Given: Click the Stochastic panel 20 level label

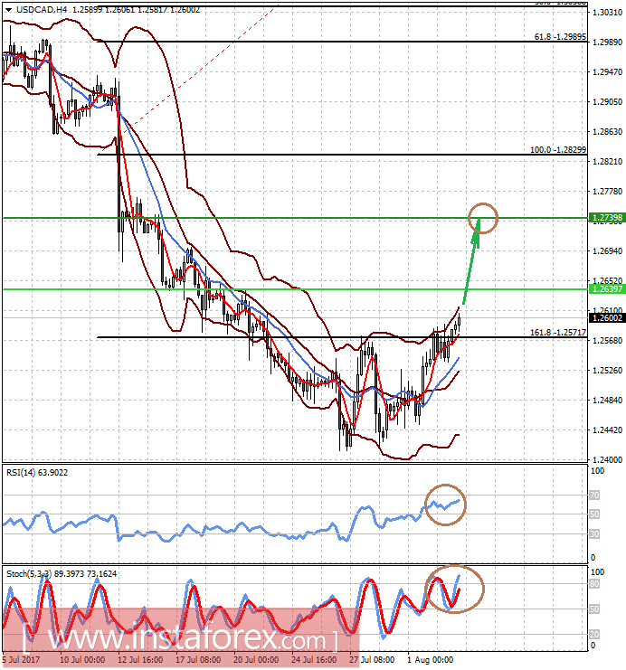Looking at the screenshot, I should [x=594, y=634].
